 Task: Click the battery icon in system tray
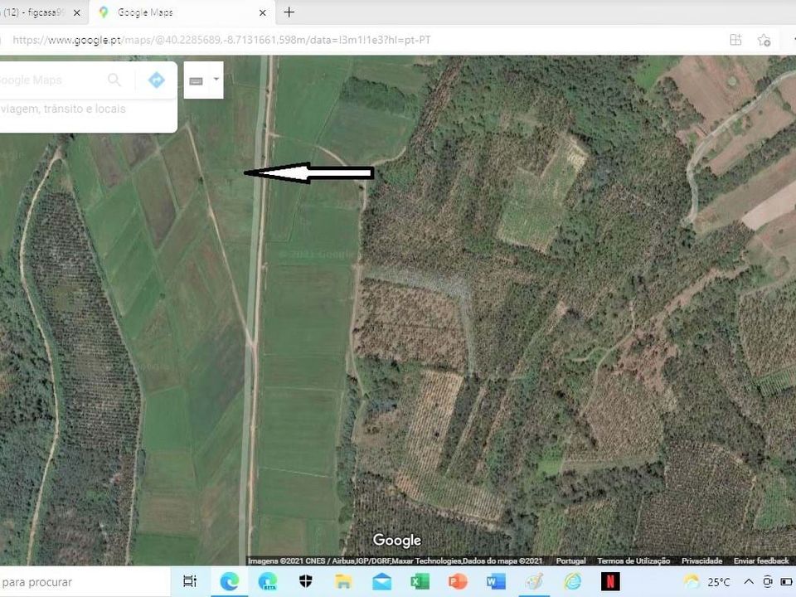coord(787,582)
